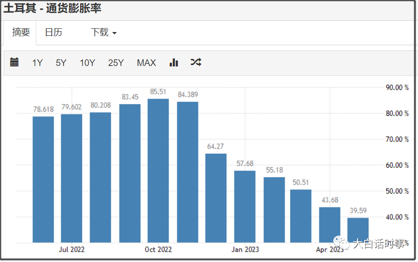Switch chart type with bar chart icon
This screenshot has height=262, width=418.
point(174,62)
